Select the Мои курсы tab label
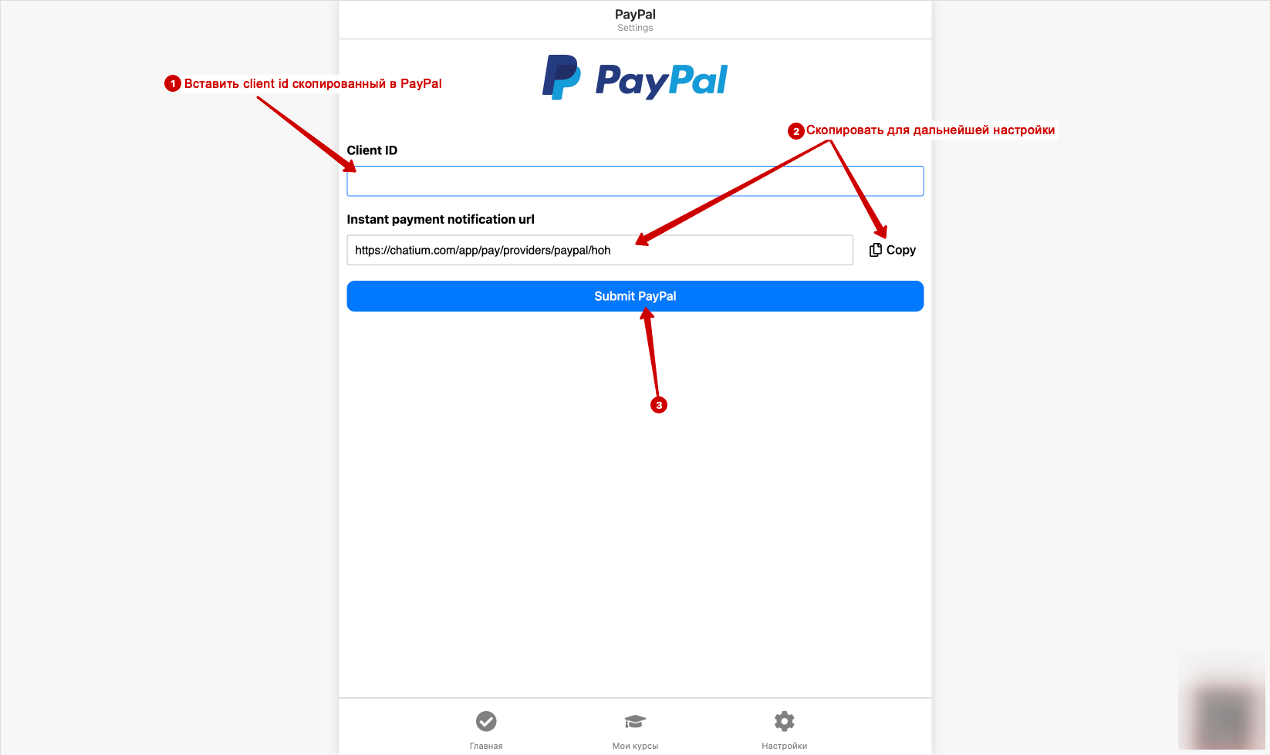The width and height of the screenshot is (1270, 755). click(x=635, y=746)
